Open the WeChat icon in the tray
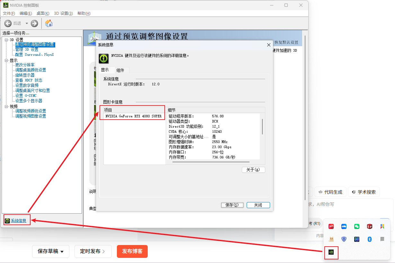 (357, 226)
